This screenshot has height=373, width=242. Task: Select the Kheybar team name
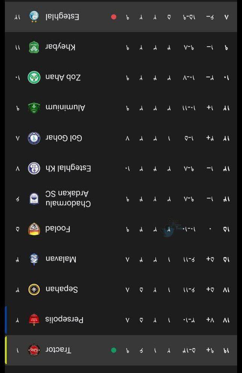[x=60, y=47]
